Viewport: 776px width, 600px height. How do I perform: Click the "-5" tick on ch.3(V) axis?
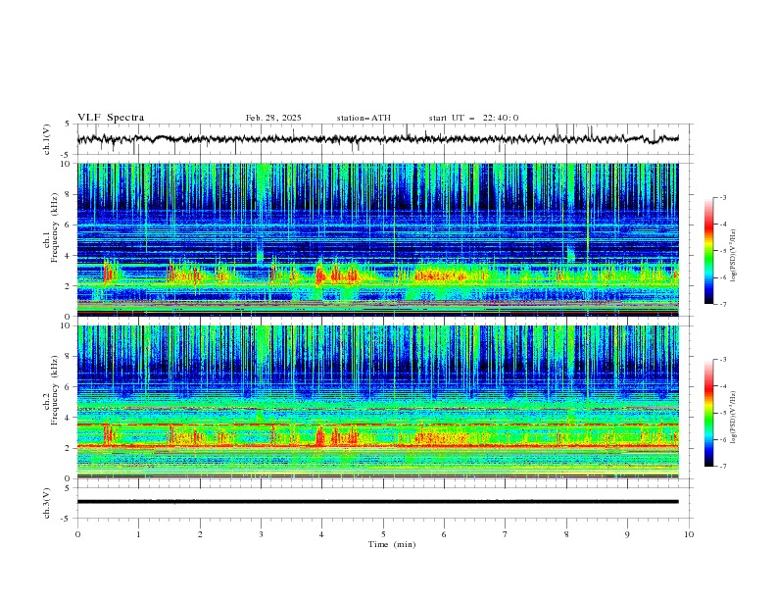click(67, 519)
